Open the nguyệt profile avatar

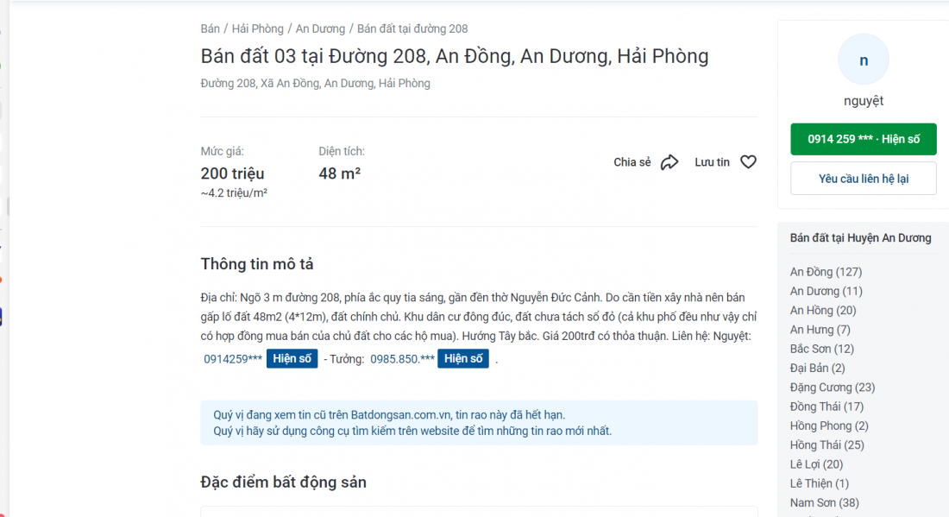point(864,60)
